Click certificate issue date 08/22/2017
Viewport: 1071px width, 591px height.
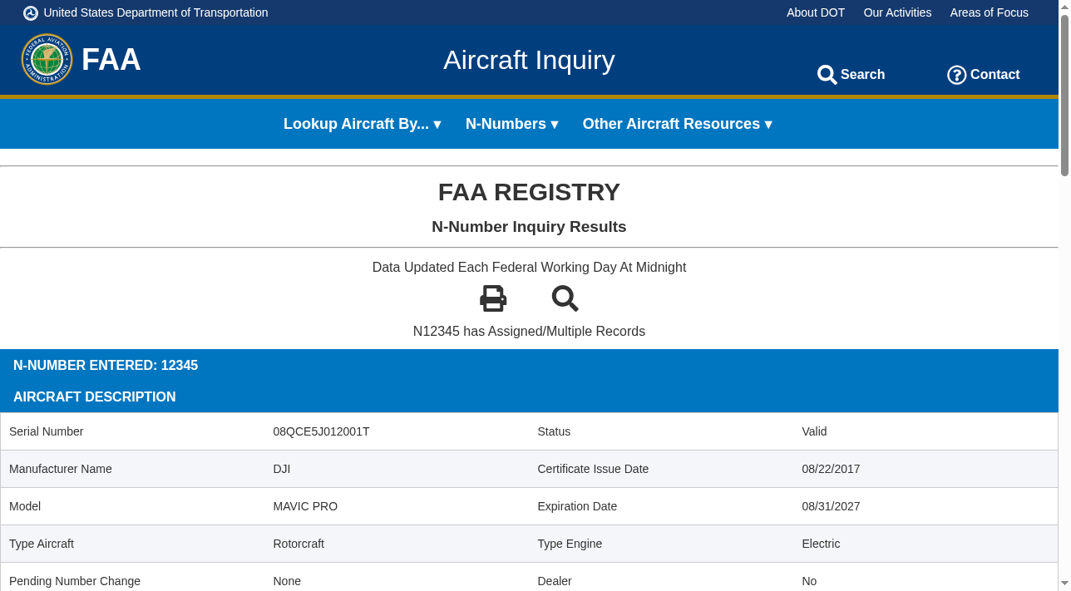[x=831, y=469]
